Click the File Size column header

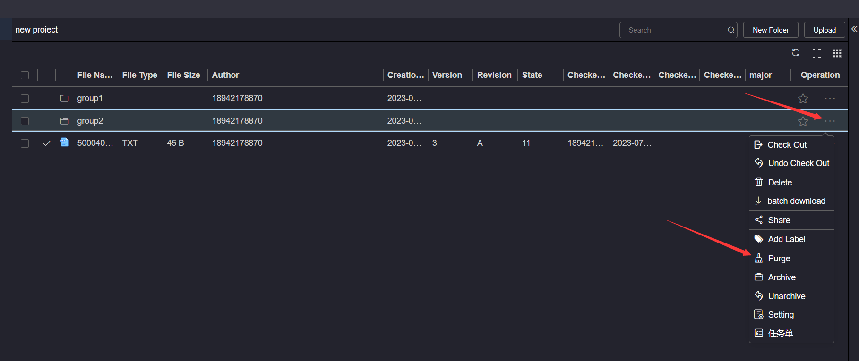pyautogui.click(x=183, y=75)
